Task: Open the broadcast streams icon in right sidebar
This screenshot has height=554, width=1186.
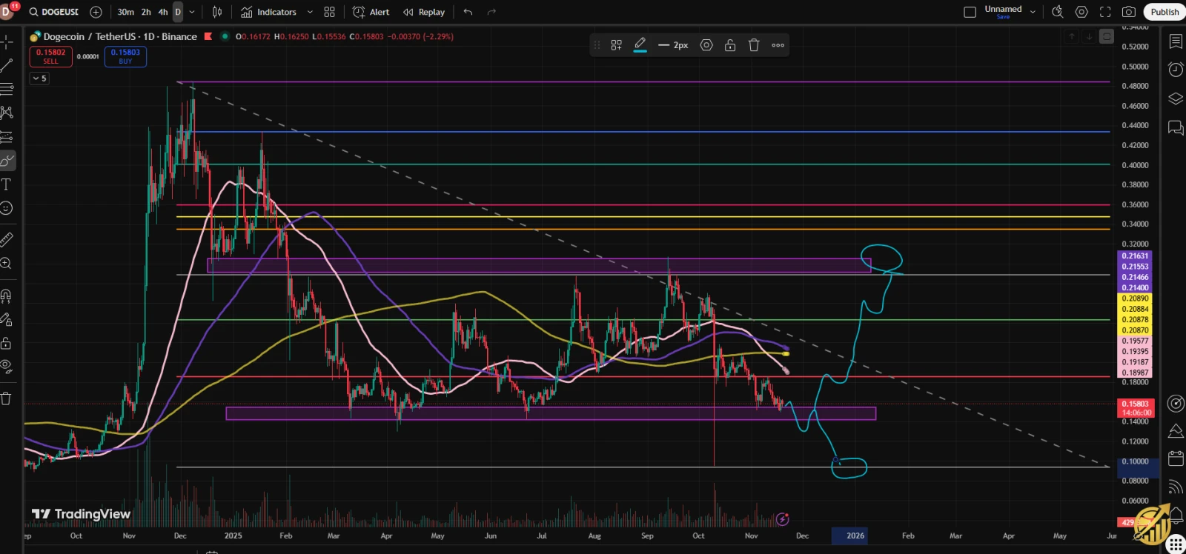Action: [1176, 487]
